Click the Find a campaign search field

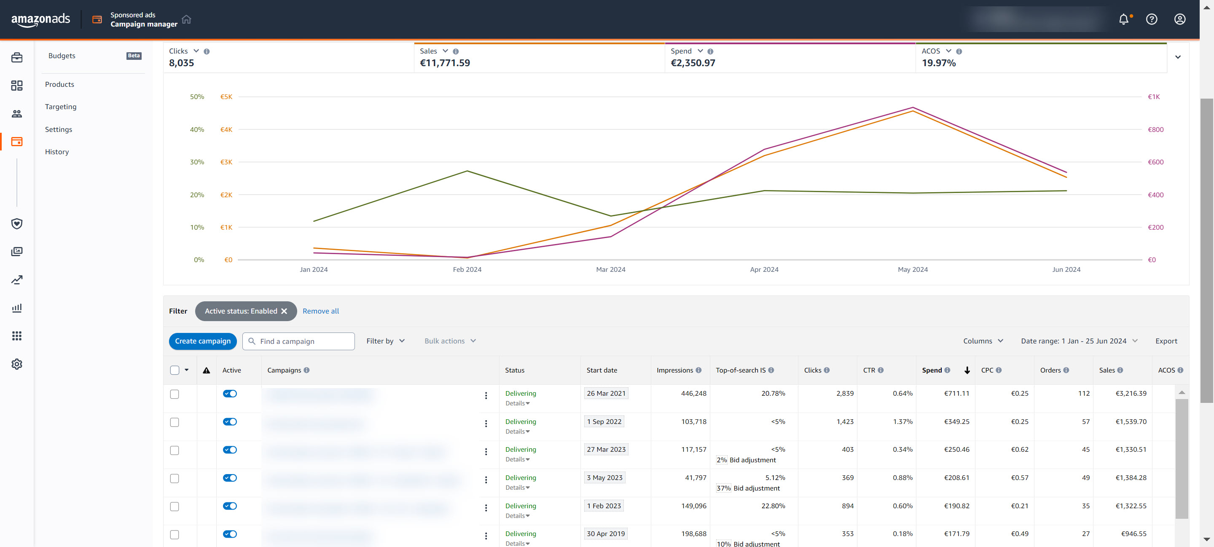tap(304, 341)
